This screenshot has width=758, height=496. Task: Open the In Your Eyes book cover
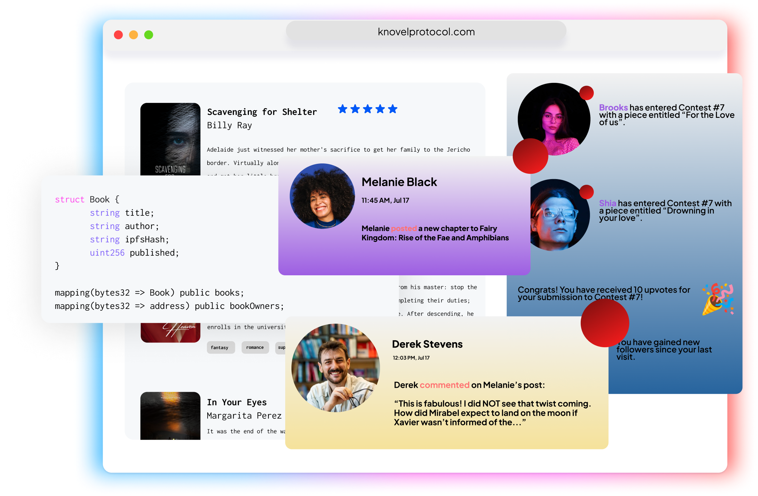pos(170,415)
